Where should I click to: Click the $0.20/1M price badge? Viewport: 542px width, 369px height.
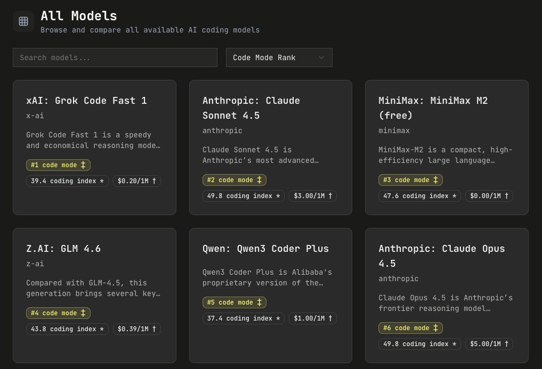click(x=137, y=181)
